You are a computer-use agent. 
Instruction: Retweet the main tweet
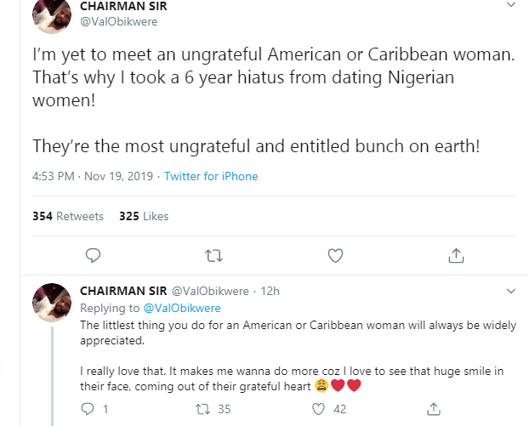coord(214,254)
